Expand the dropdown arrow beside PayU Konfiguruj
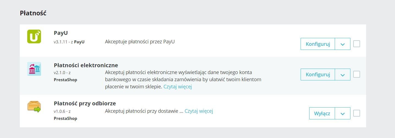The width and height of the screenshot is (395, 138). pyautogui.click(x=342, y=44)
